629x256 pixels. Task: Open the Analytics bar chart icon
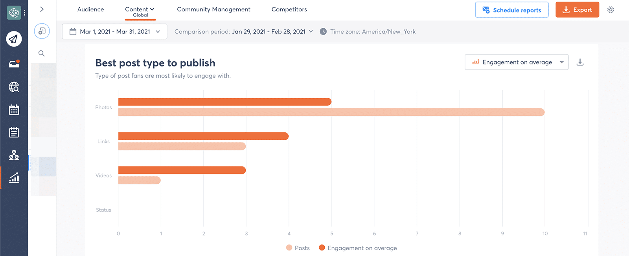click(14, 178)
